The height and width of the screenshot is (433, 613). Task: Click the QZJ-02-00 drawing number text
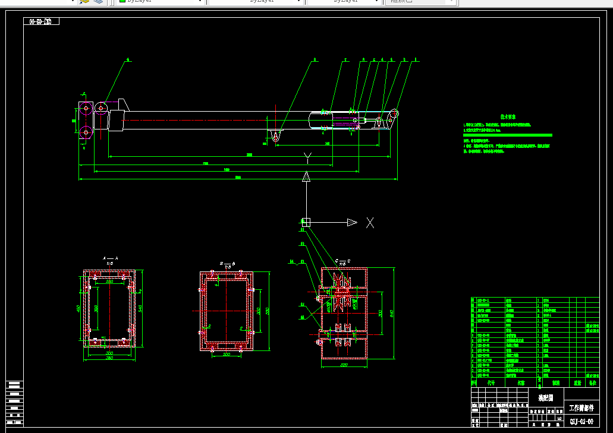click(x=581, y=422)
